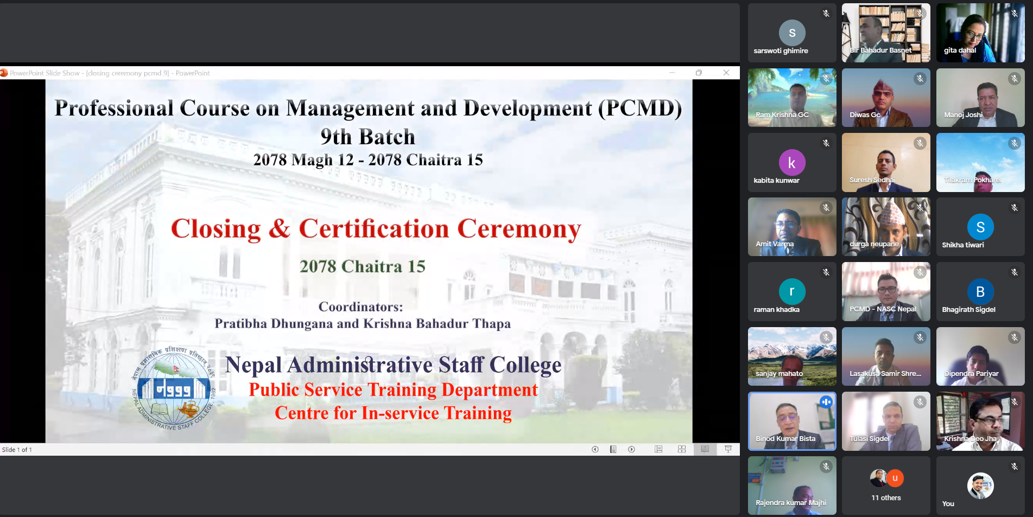The height and width of the screenshot is (517, 1033).
Task: Click muted mic icon on Lasakusa Samir tile
Action: (x=920, y=337)
